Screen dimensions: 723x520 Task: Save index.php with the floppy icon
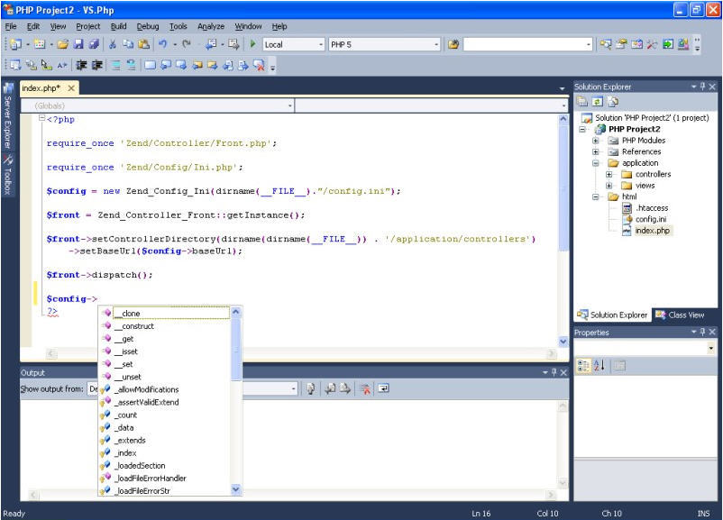(78, 44)
